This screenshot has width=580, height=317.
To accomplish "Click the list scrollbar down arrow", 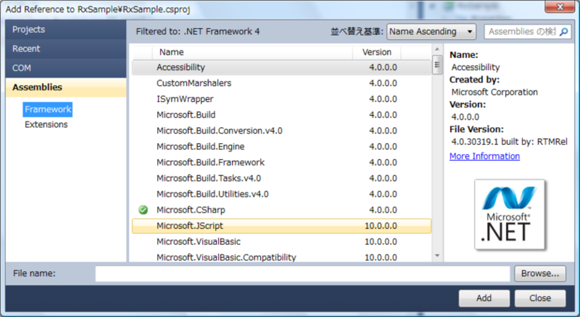I will pos(437,256).
